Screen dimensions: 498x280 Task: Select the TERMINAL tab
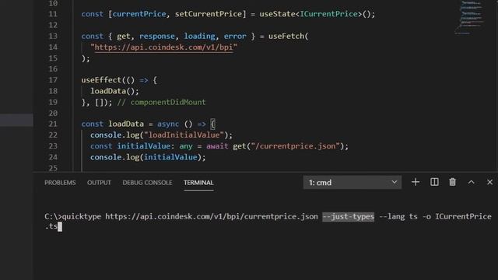(x=198, y=183)
